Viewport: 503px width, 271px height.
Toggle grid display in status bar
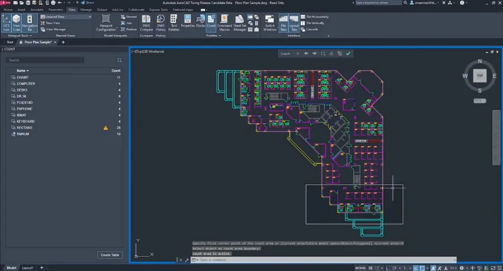(x=370, y=268)
